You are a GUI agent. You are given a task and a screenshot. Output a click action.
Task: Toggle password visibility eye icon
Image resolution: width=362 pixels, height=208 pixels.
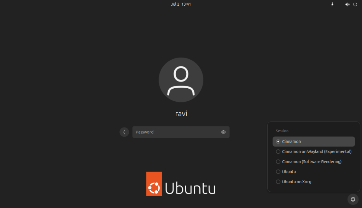point(223,132)
